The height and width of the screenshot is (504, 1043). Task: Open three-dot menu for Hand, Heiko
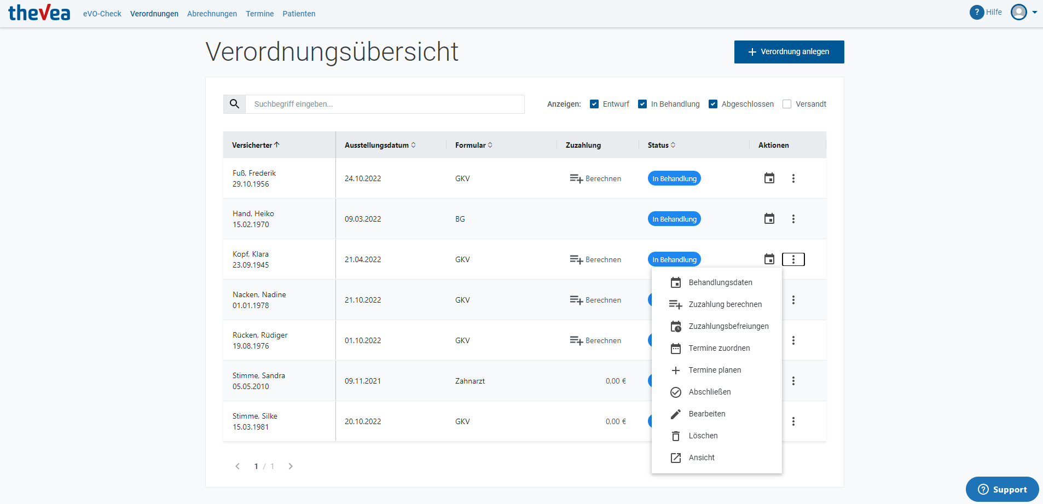[x=793, y=219]
